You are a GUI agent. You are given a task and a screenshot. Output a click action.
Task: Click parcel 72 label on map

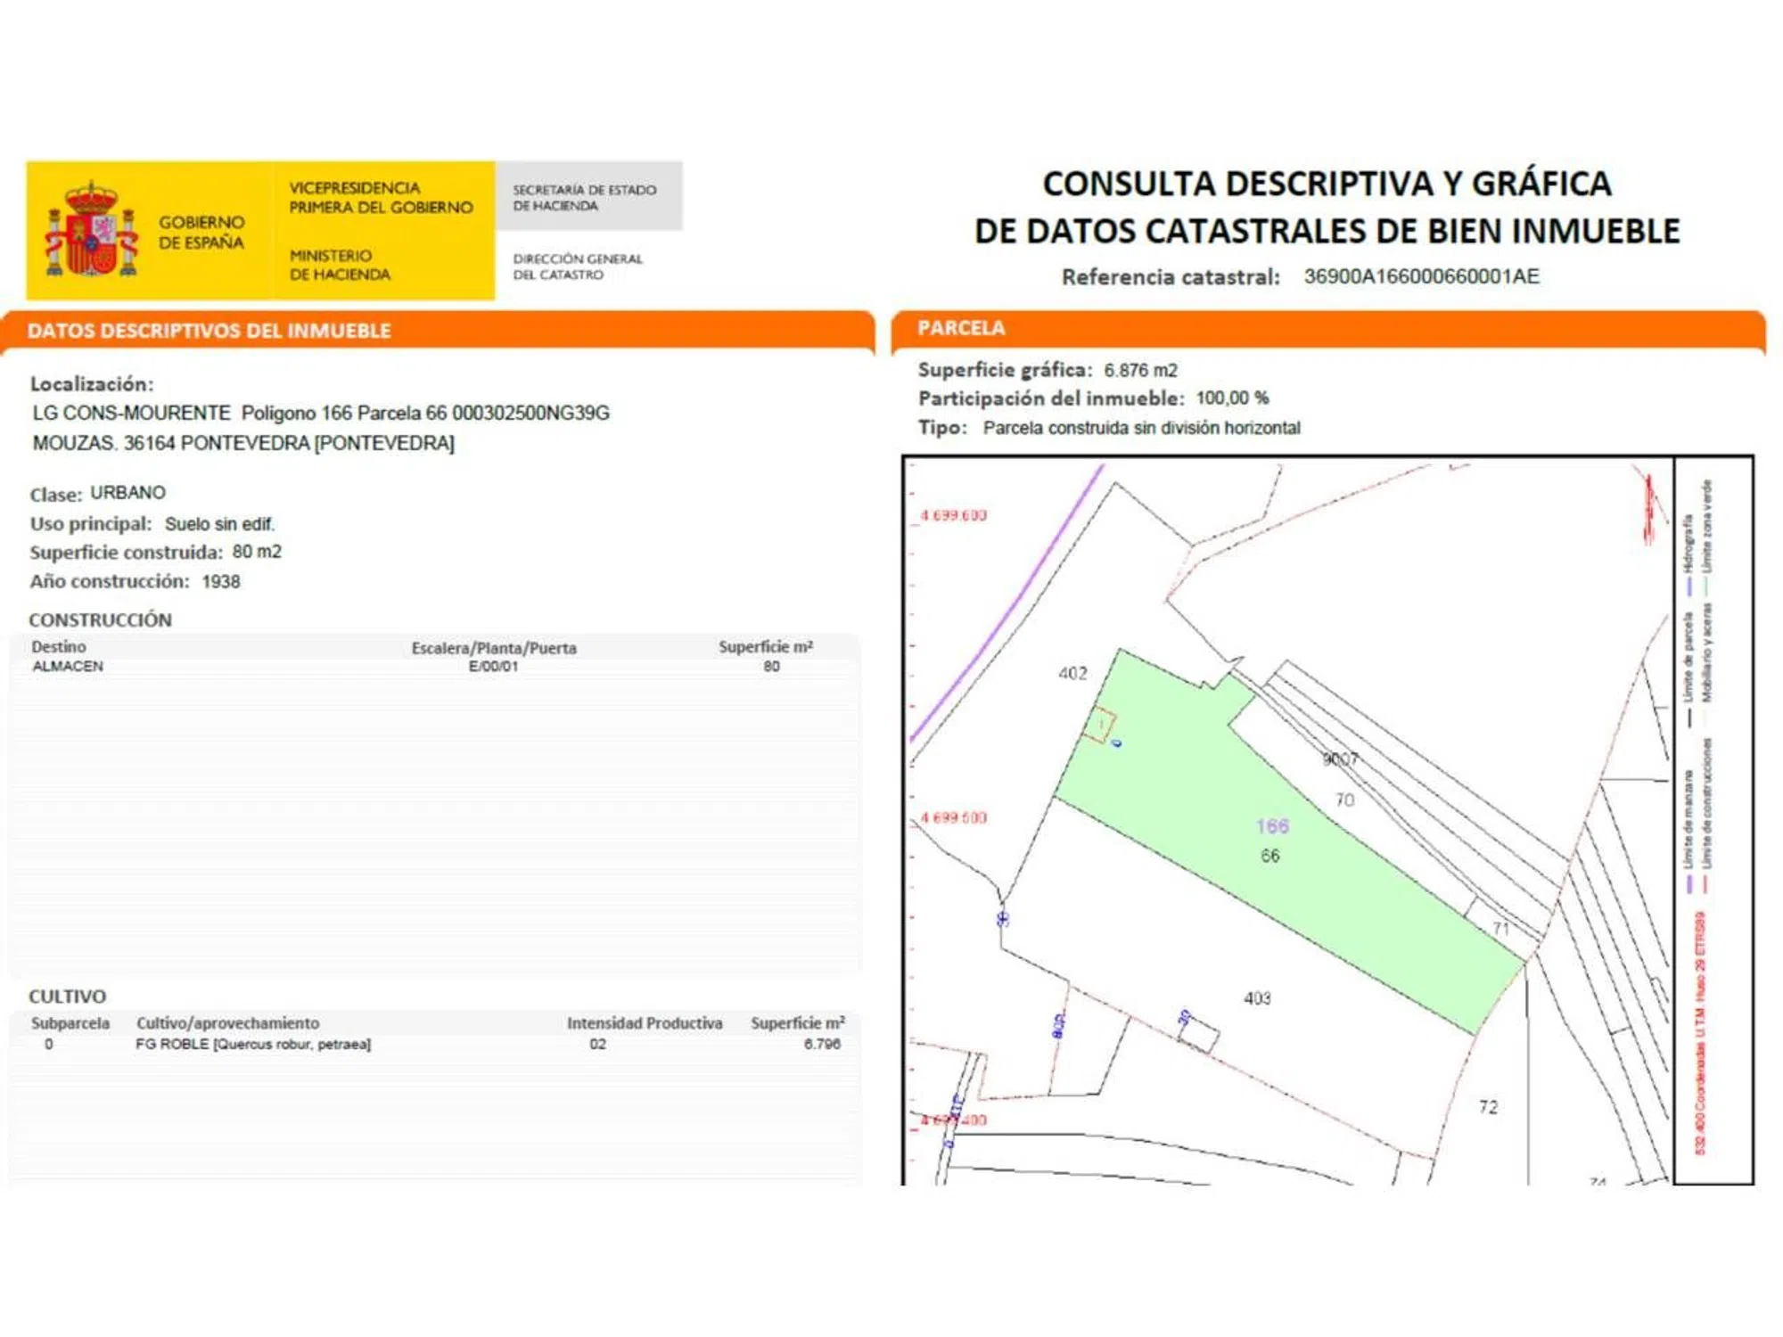1488,1107
